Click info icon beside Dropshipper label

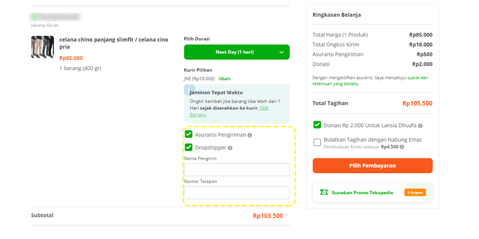(x=230, y=148)
